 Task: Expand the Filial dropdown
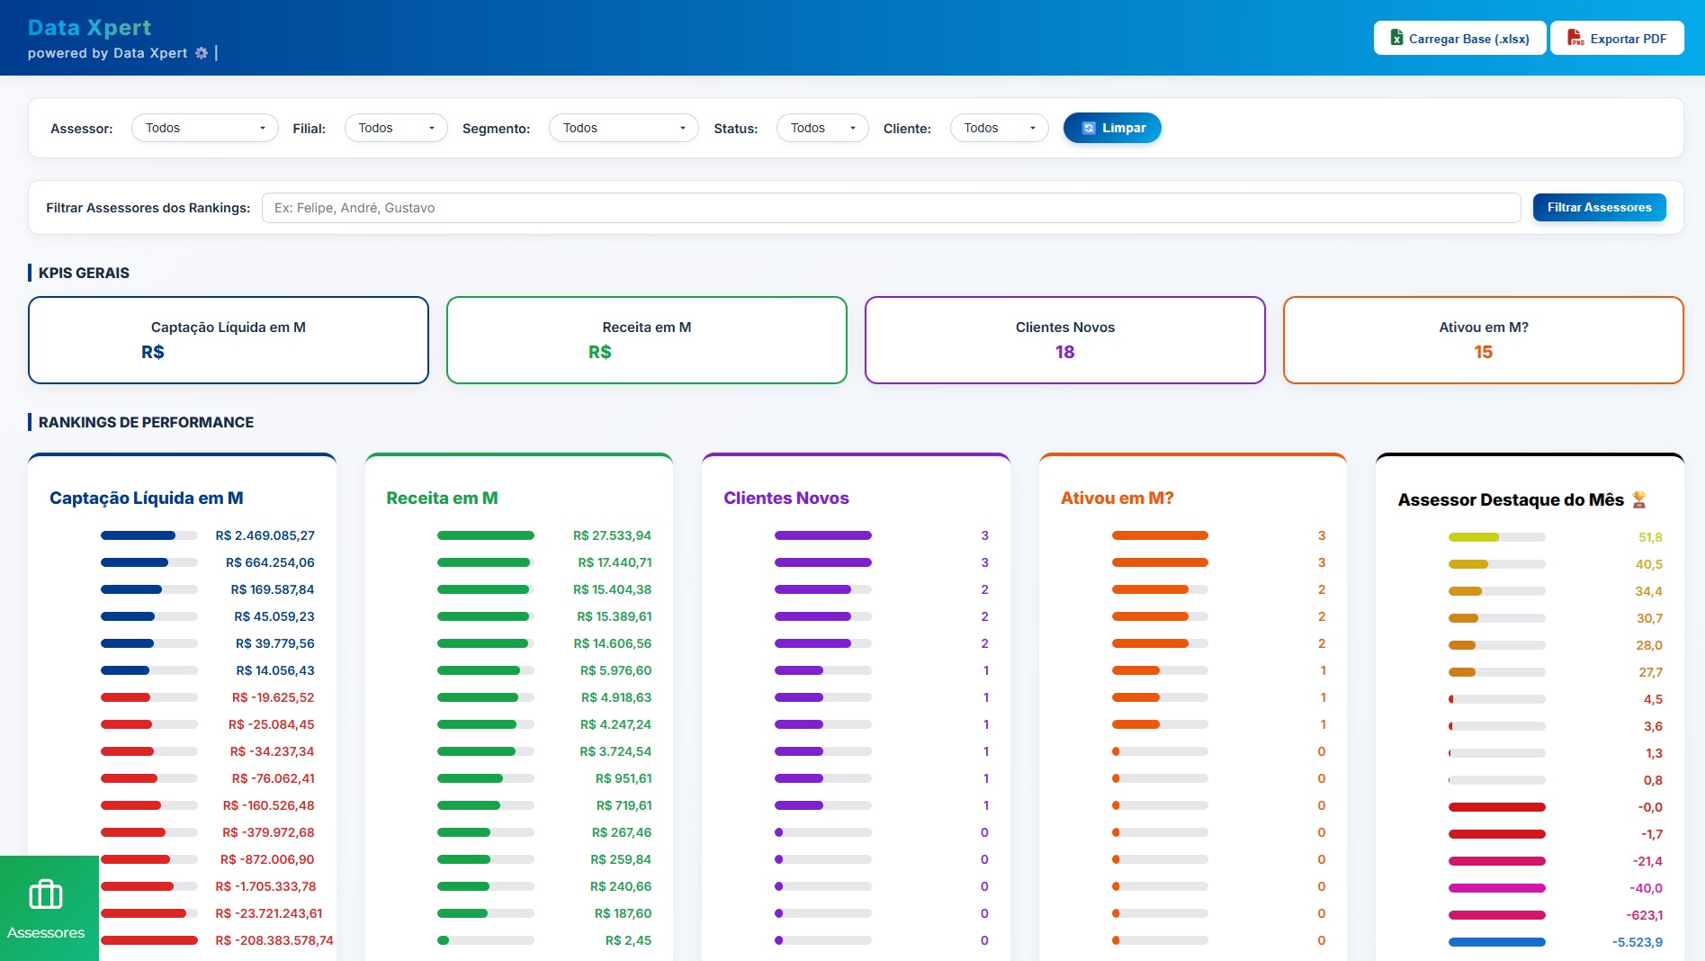(x=396, y=128)
